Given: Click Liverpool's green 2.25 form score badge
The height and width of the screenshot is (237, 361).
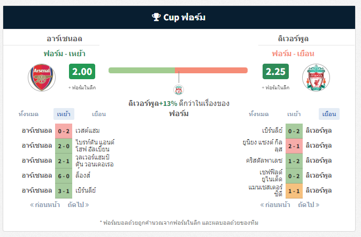Looking at the screenshot, I should [x=275, y=71].
